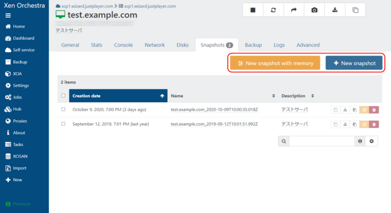Edit the VM title test.example.com
391x213 pixels.
102,15
